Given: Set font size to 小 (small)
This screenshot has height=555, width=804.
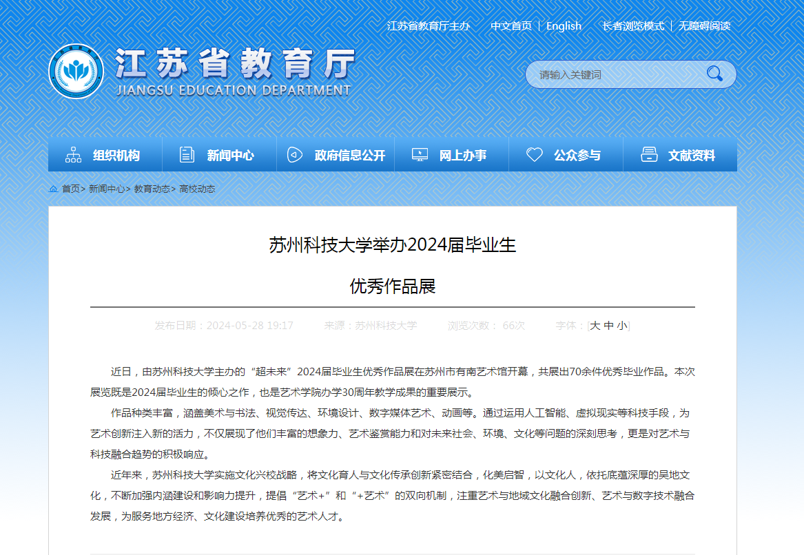Looking at the screenshot, I should coord(622,326).
